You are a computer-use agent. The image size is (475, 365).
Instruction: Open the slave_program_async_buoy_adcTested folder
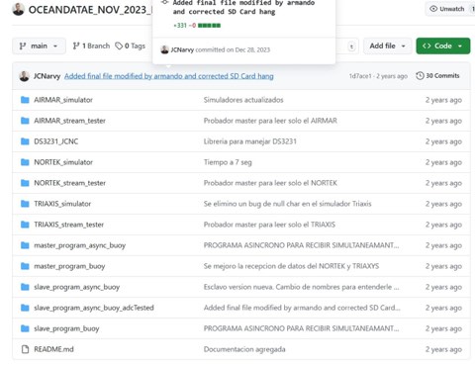point(94,308)
